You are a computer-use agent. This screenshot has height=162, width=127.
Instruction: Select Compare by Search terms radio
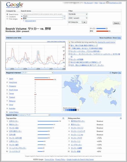(x=7, y=14)
